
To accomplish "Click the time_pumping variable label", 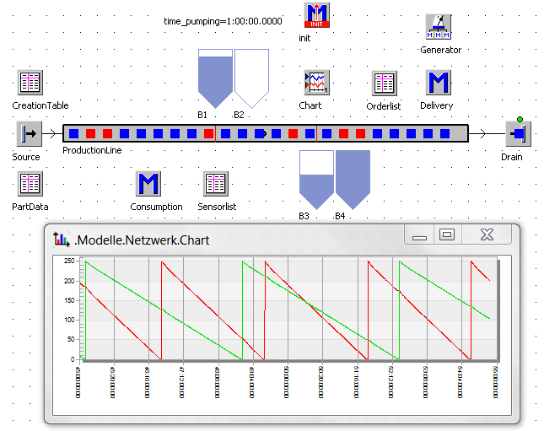I will 223,20.
